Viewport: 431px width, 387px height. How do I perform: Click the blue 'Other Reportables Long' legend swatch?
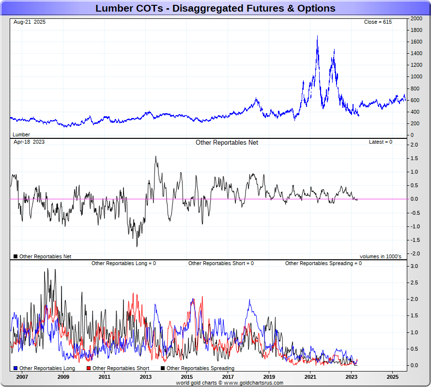click(x=15, y=368)
